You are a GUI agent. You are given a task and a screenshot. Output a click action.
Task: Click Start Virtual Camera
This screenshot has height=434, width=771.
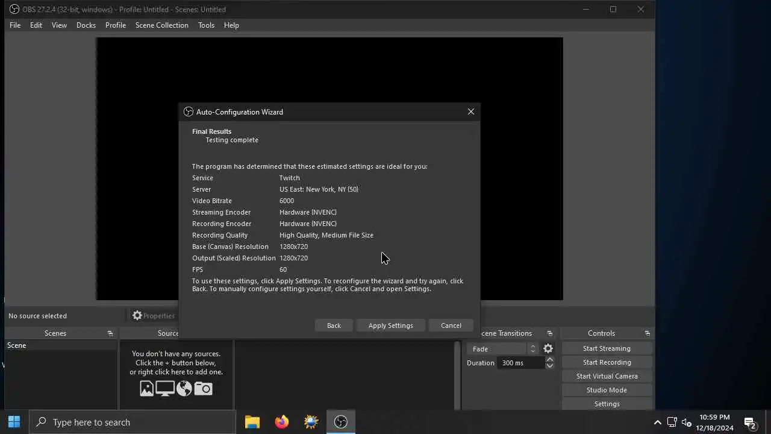(x=607, y=376)
